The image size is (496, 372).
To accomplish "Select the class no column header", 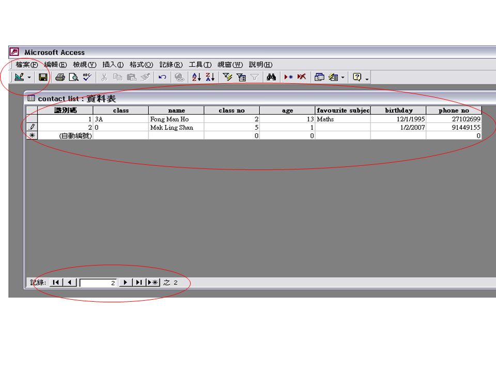I will point(232,111).
